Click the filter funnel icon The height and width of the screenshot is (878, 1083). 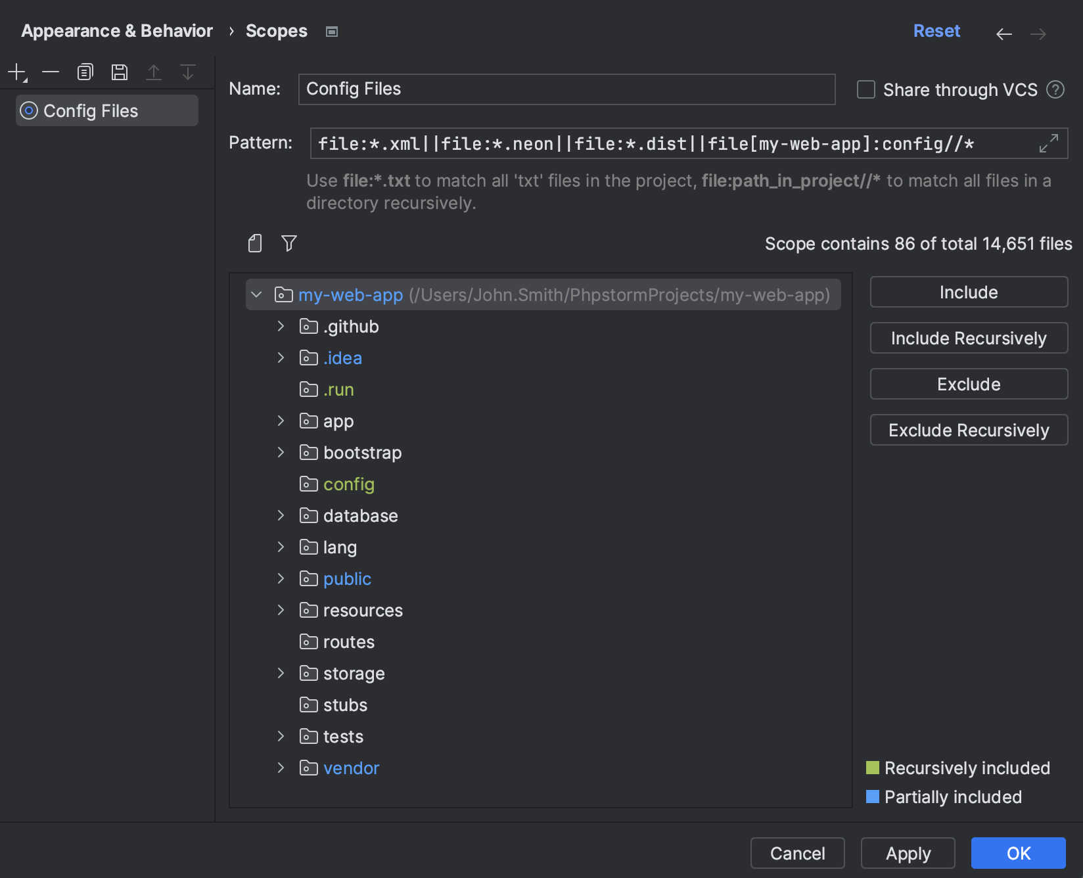289,243
